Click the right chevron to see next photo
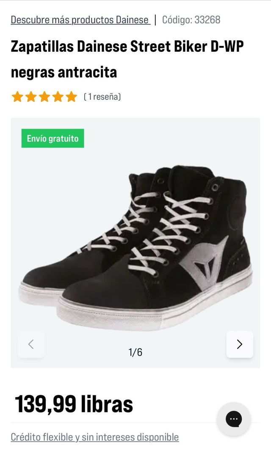The height and width of the screenshot is (449, 271). (x=240, y=345)
